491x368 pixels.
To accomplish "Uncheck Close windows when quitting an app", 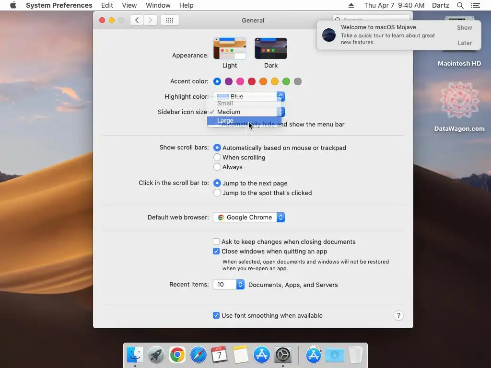I will [x=216, y=251].
